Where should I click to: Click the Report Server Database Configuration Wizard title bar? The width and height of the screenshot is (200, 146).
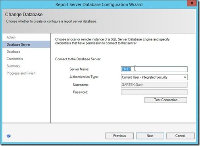[x=99, y=4]
